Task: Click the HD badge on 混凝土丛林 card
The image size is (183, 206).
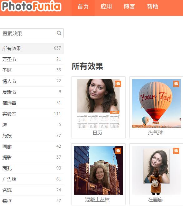Action: point(118,151)
